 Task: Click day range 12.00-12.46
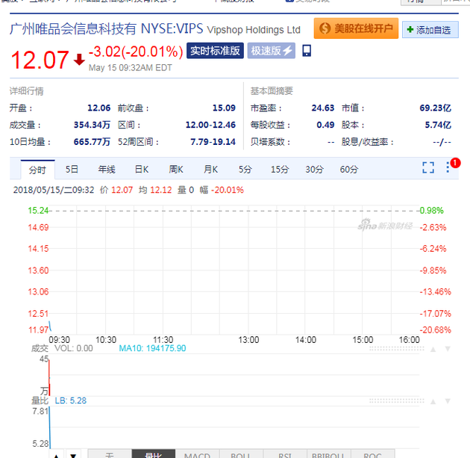pos(210,125)
